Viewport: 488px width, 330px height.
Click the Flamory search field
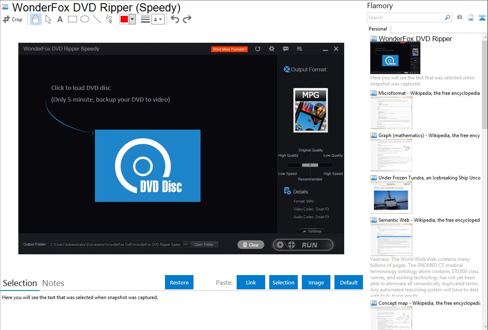406,17
